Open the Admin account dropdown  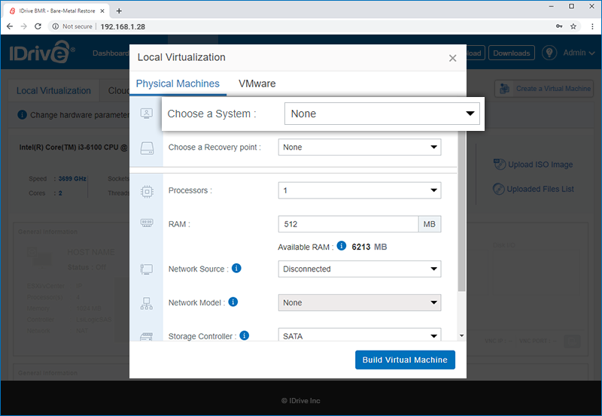[x=579, y=53]
